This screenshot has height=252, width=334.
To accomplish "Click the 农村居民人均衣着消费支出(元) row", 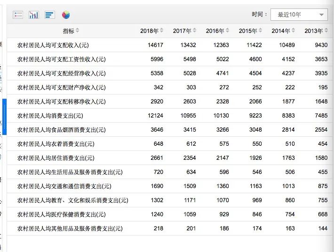I will point(169,144).
